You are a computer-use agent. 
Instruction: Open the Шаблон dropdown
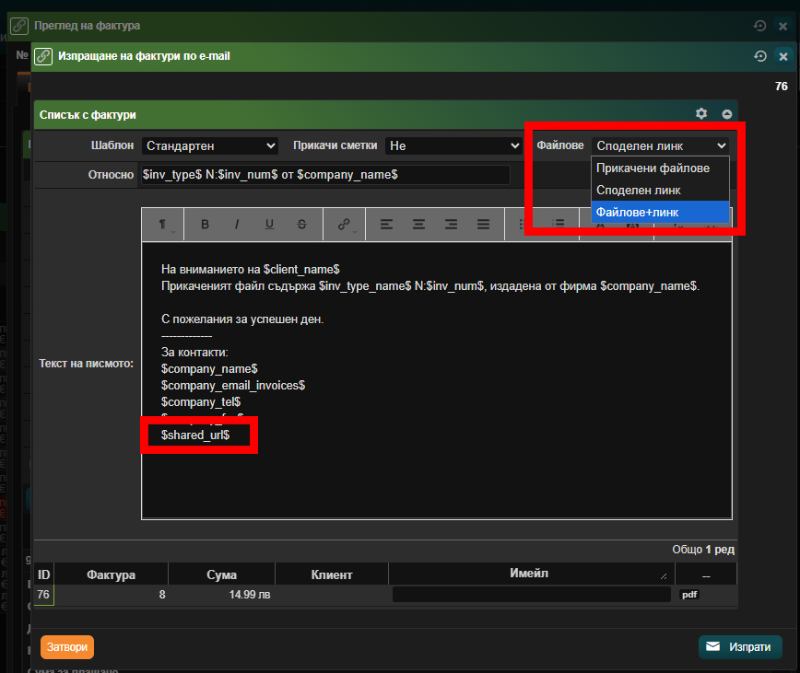210,145
